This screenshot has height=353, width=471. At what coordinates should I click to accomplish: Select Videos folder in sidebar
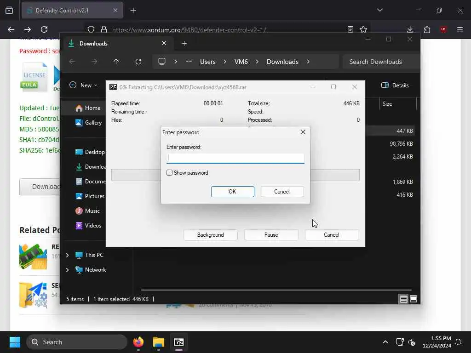click(88, 225)
